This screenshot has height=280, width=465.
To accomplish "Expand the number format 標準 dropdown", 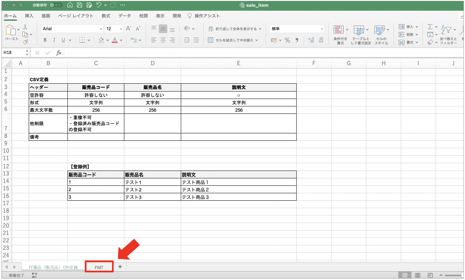I will click(322, 29).
